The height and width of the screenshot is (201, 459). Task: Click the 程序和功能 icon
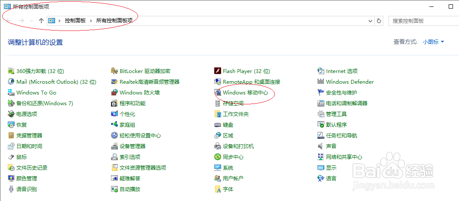coord(114,103)
